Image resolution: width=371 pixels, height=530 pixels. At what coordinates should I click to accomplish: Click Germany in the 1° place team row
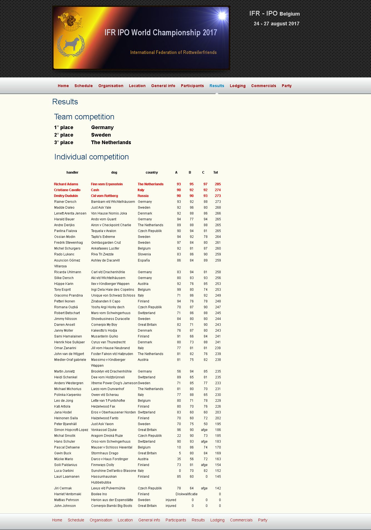coord(102,127)
